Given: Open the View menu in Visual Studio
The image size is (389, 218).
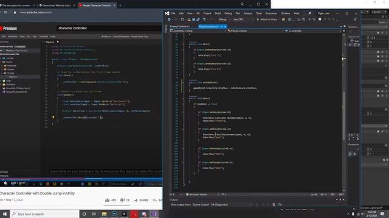Looking at the screenshot, I should pyautogui.click(x=190, y=13).
